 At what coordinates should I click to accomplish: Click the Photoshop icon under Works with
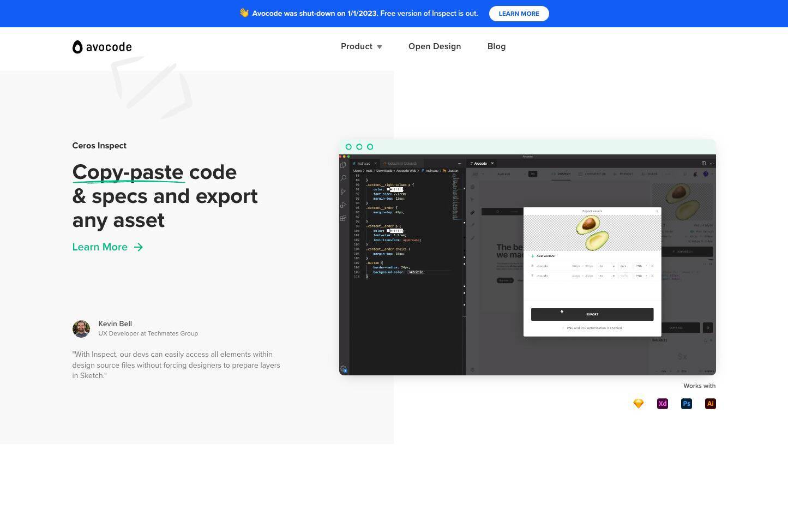(687, 404)
